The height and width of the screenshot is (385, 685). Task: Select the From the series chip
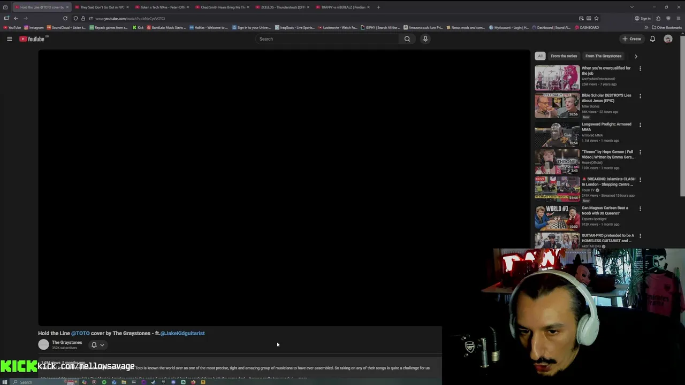point(564,56)
